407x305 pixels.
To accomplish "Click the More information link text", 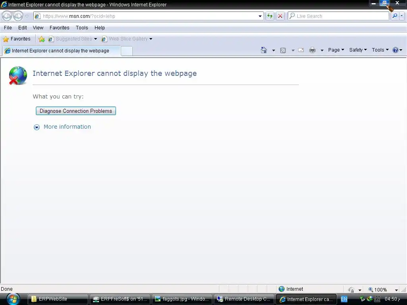I will (67, 127).
